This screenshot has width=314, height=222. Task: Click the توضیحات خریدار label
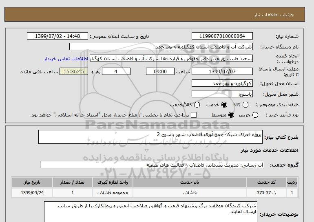click(279, 214)
